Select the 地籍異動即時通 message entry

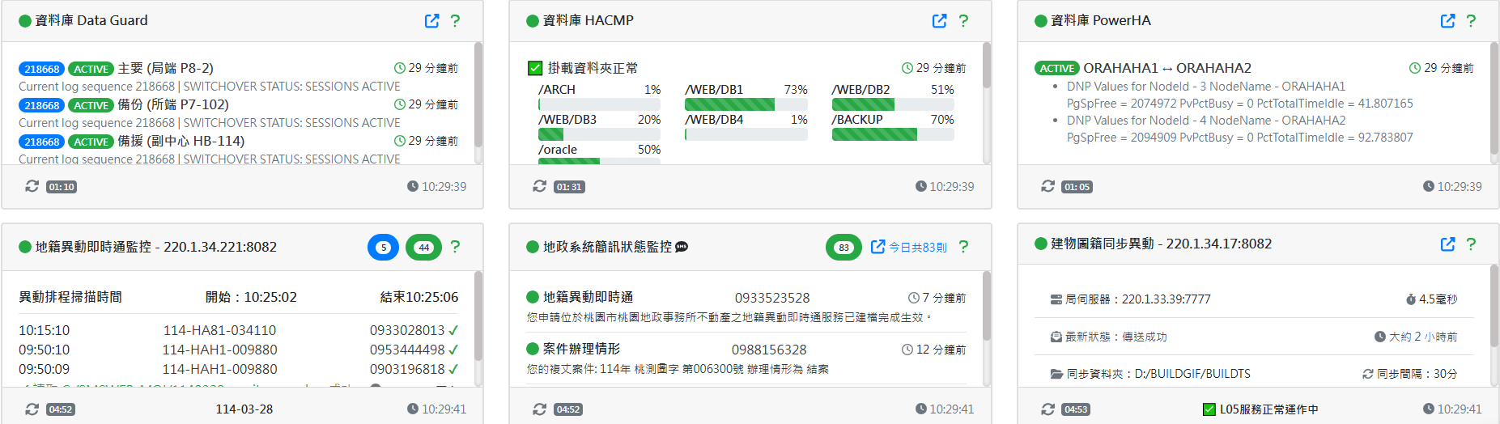pos(746,307)
